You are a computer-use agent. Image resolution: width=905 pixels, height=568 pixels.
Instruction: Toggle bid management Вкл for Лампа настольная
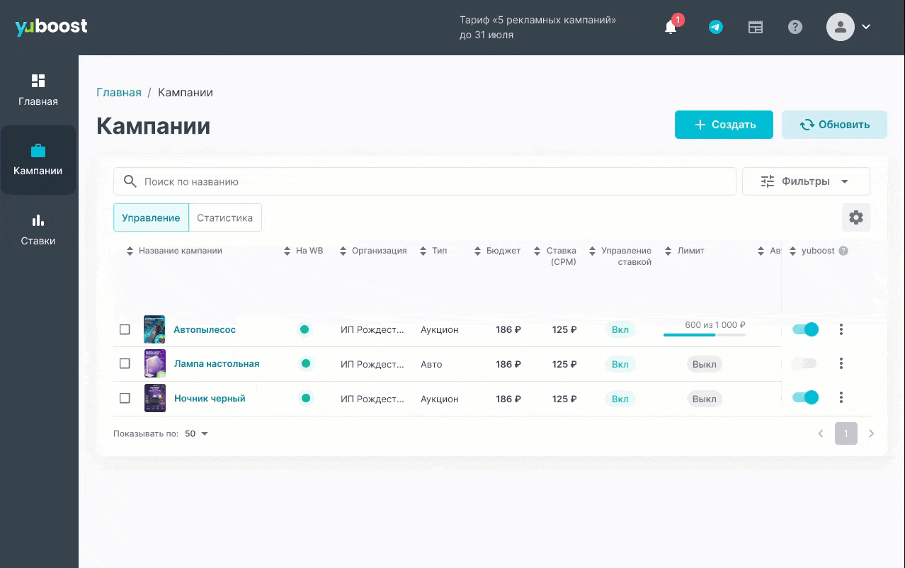click(620, 364)
